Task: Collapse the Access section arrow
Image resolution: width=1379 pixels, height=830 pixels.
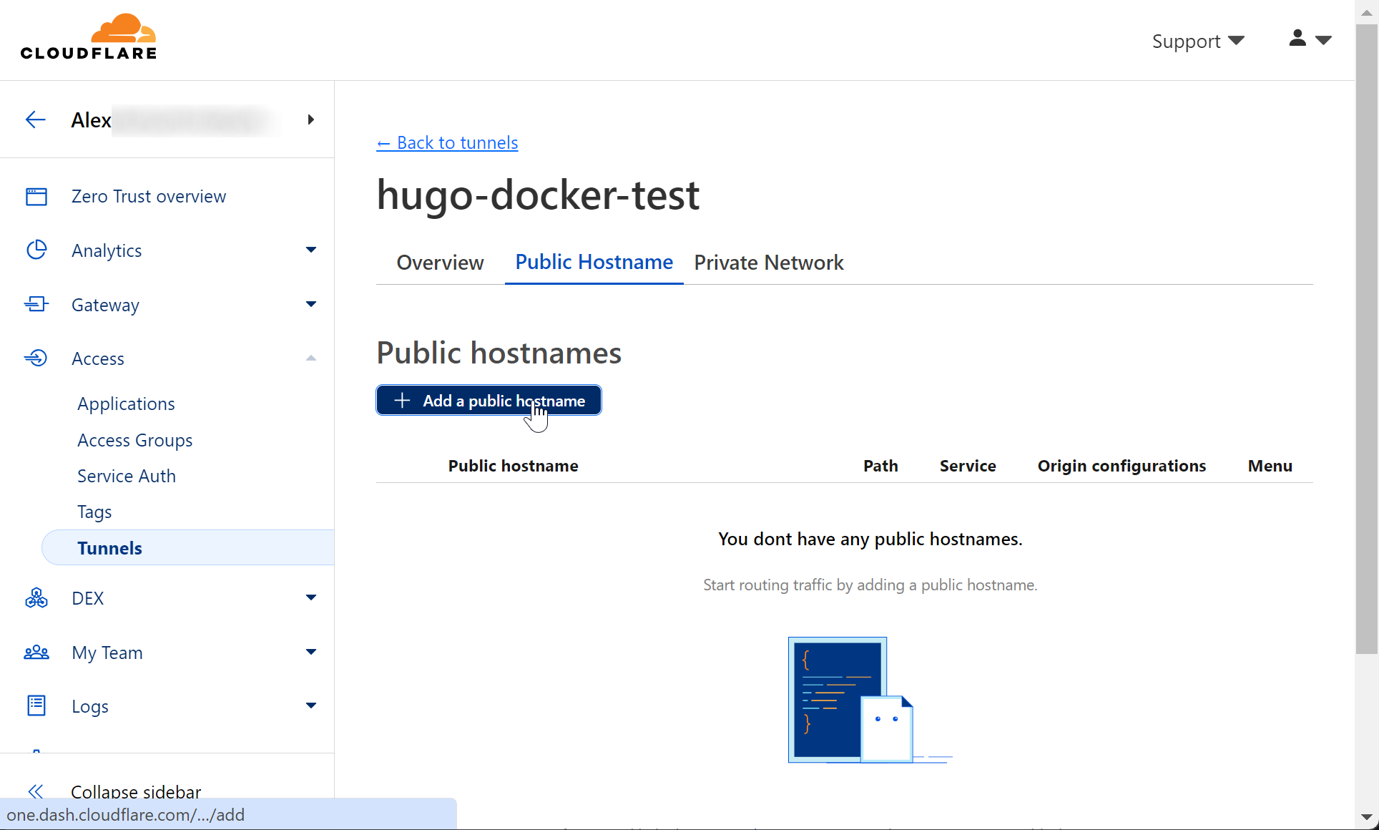Action: pyautogui.click(x=311, y=358)
